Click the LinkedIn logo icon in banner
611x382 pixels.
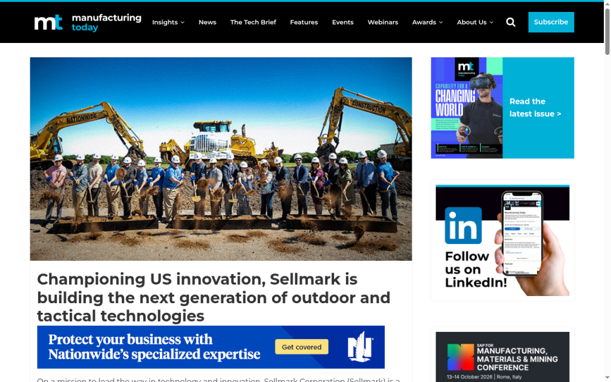pos(463,225)
